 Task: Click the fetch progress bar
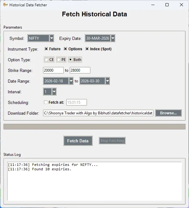(x=94, y=127)
